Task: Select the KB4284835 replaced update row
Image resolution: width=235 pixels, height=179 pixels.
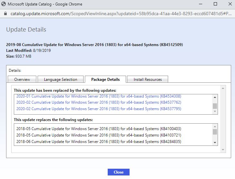Action: [99, 142]
